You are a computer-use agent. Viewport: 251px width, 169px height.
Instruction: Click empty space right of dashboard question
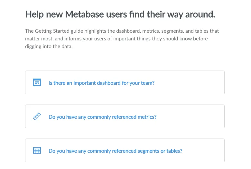pyautogui.click(x=189, y=82)
